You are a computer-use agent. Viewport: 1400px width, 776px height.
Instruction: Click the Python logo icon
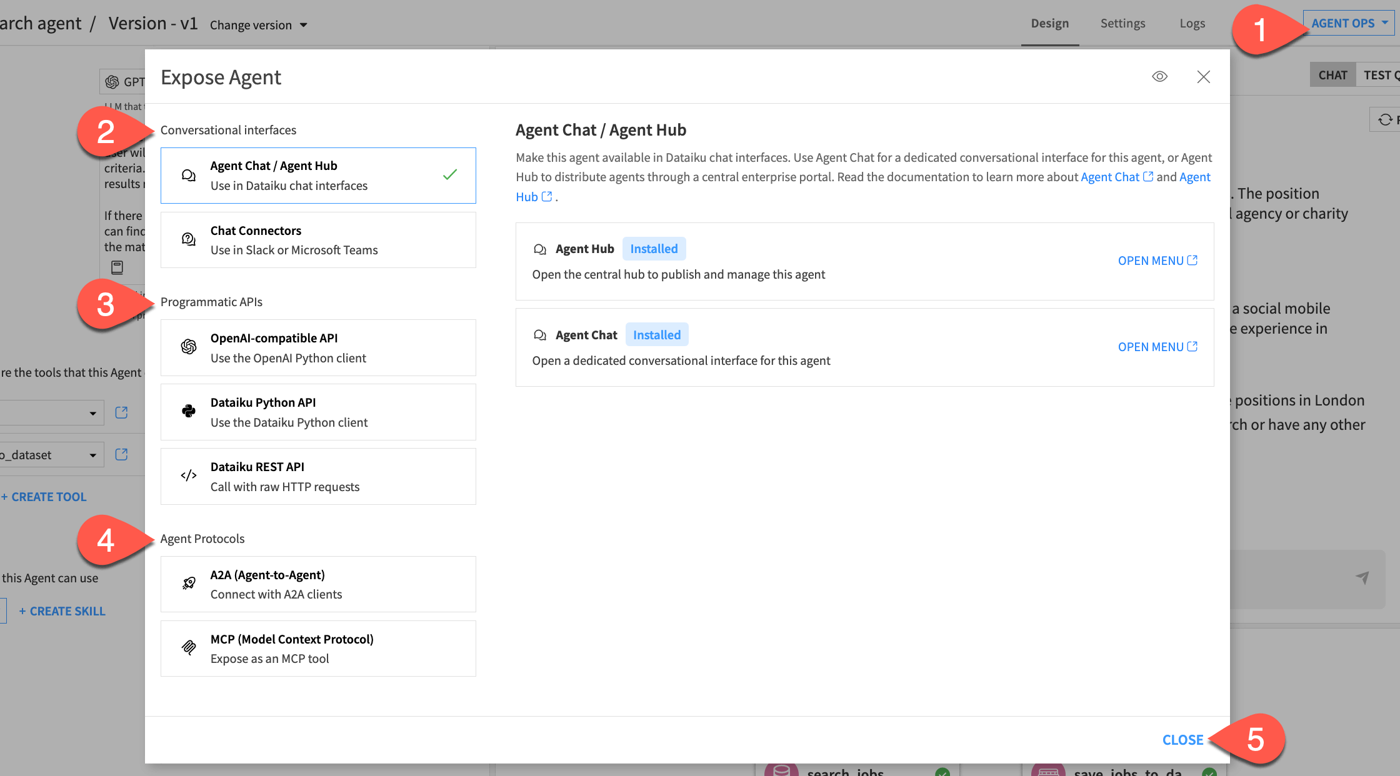pyautogui.click(x=188, y=411)
